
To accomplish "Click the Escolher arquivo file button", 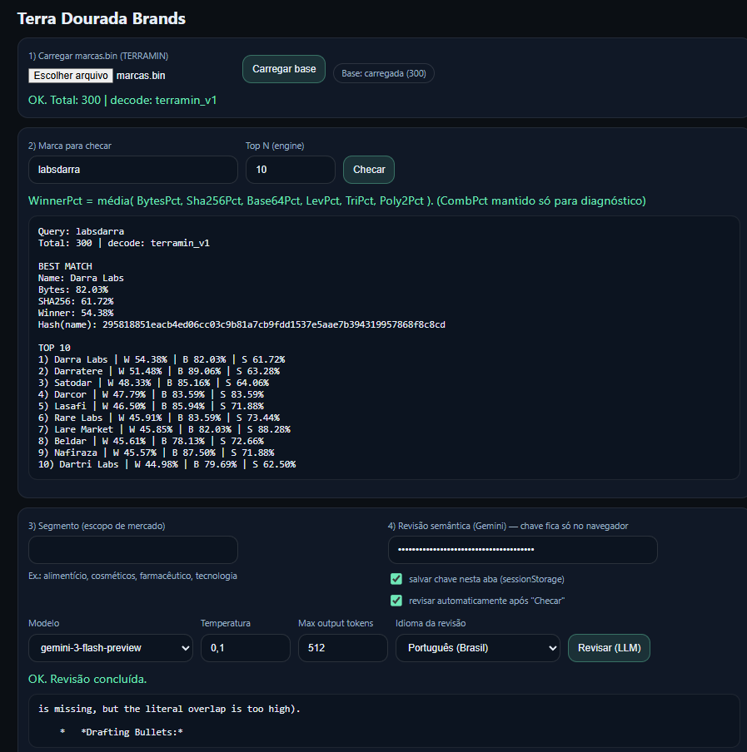I will tap(71, 76).
